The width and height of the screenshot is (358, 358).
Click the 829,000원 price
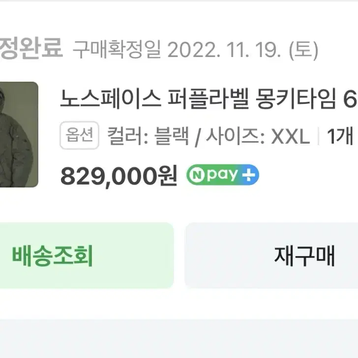point(119,176)
